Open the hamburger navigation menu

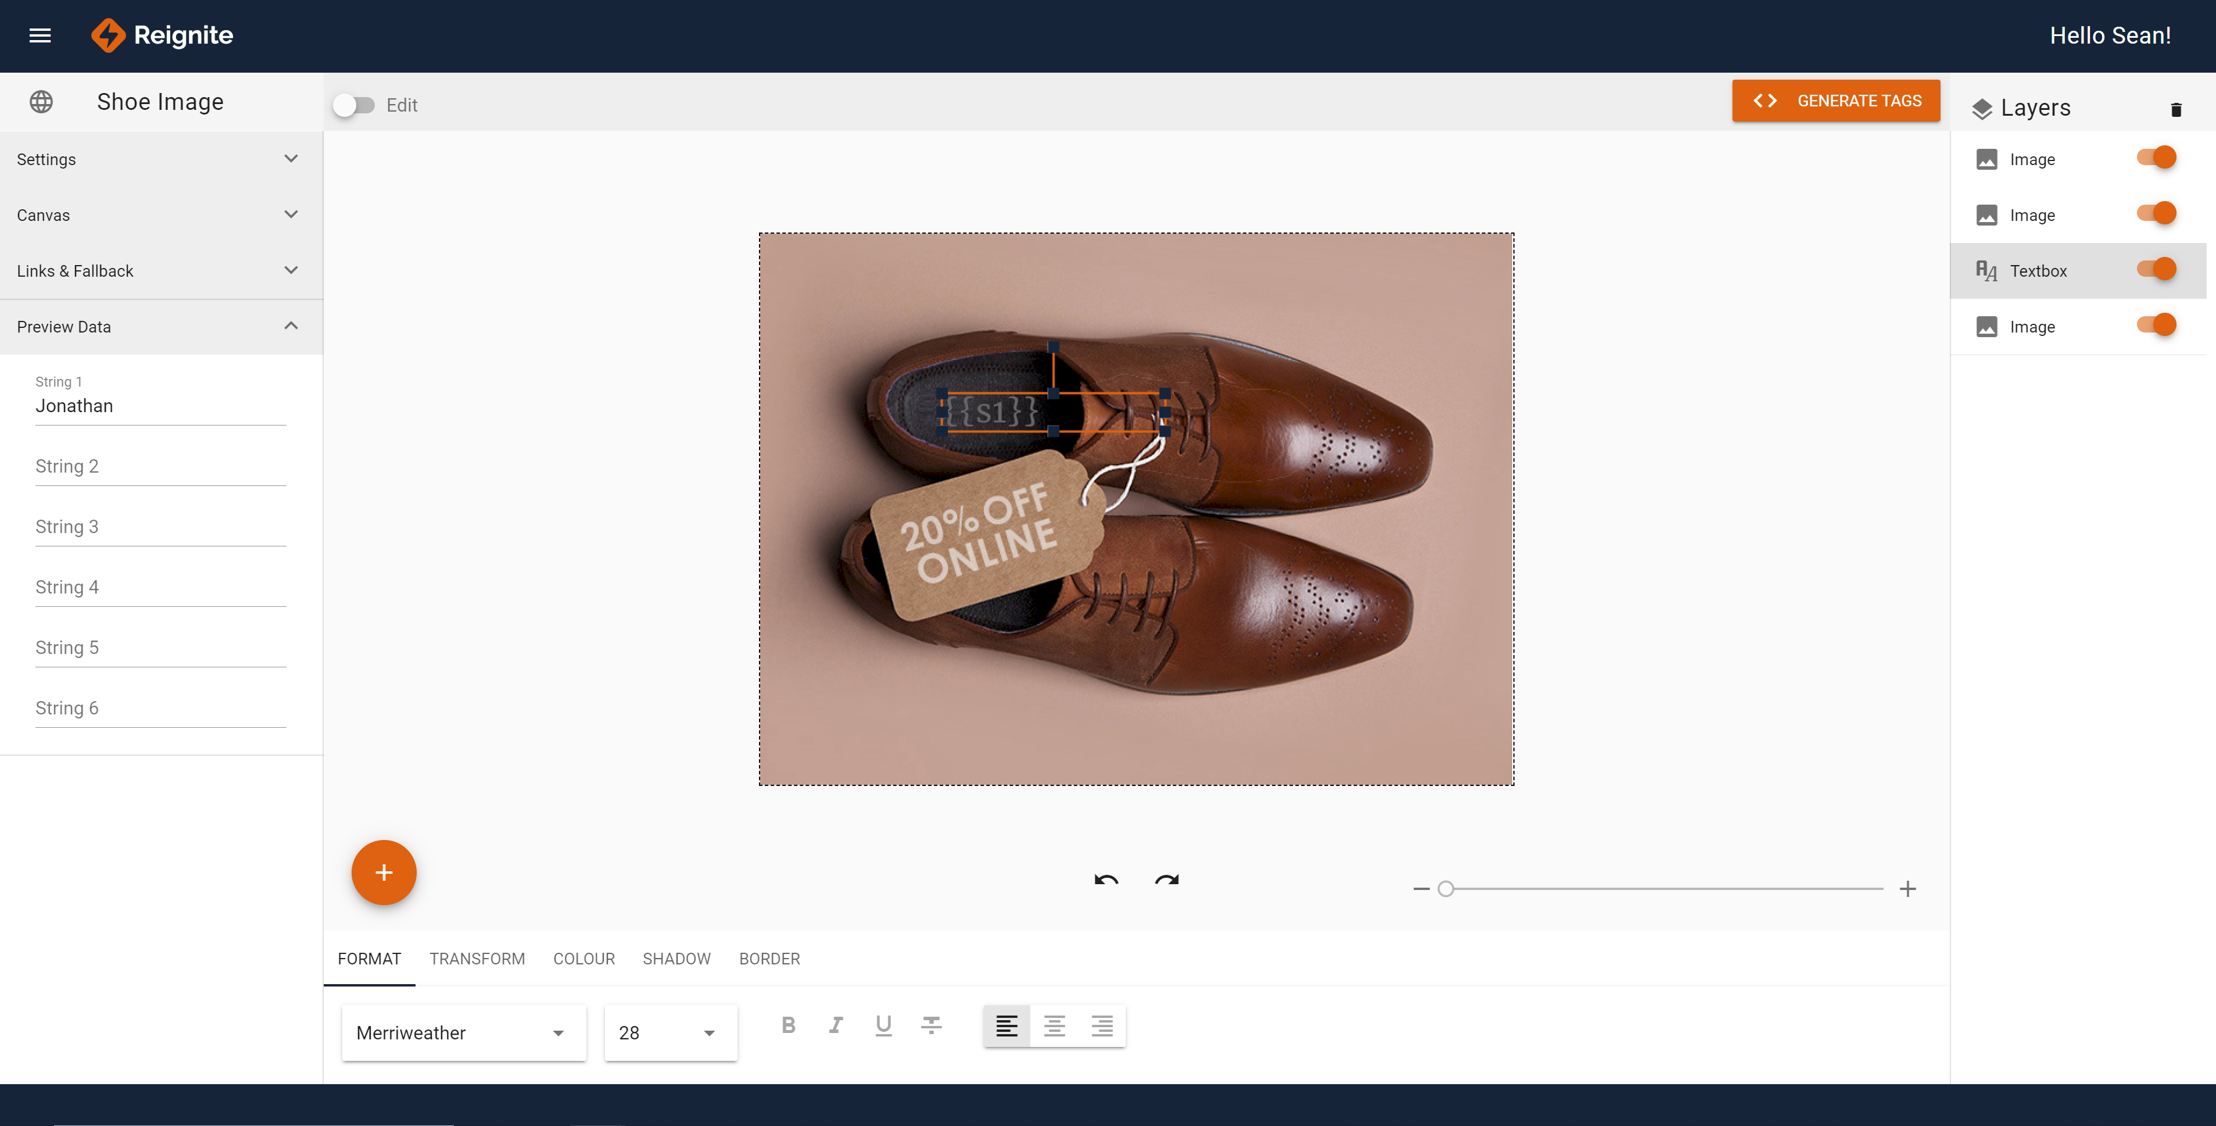40,35
